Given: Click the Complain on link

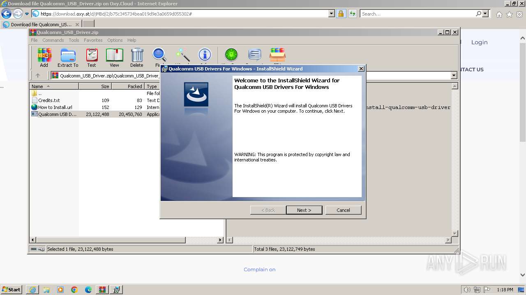Looking at the screenshot, I should pos(259,270).
